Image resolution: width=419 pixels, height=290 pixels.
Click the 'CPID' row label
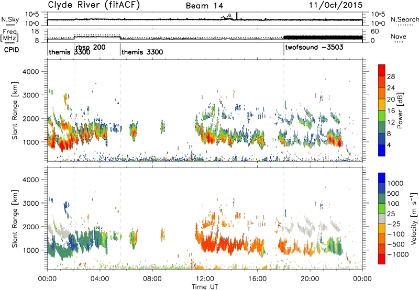[x=12, y=50]
